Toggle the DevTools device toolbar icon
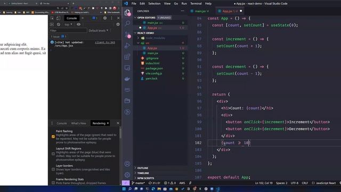 [58, 18]
